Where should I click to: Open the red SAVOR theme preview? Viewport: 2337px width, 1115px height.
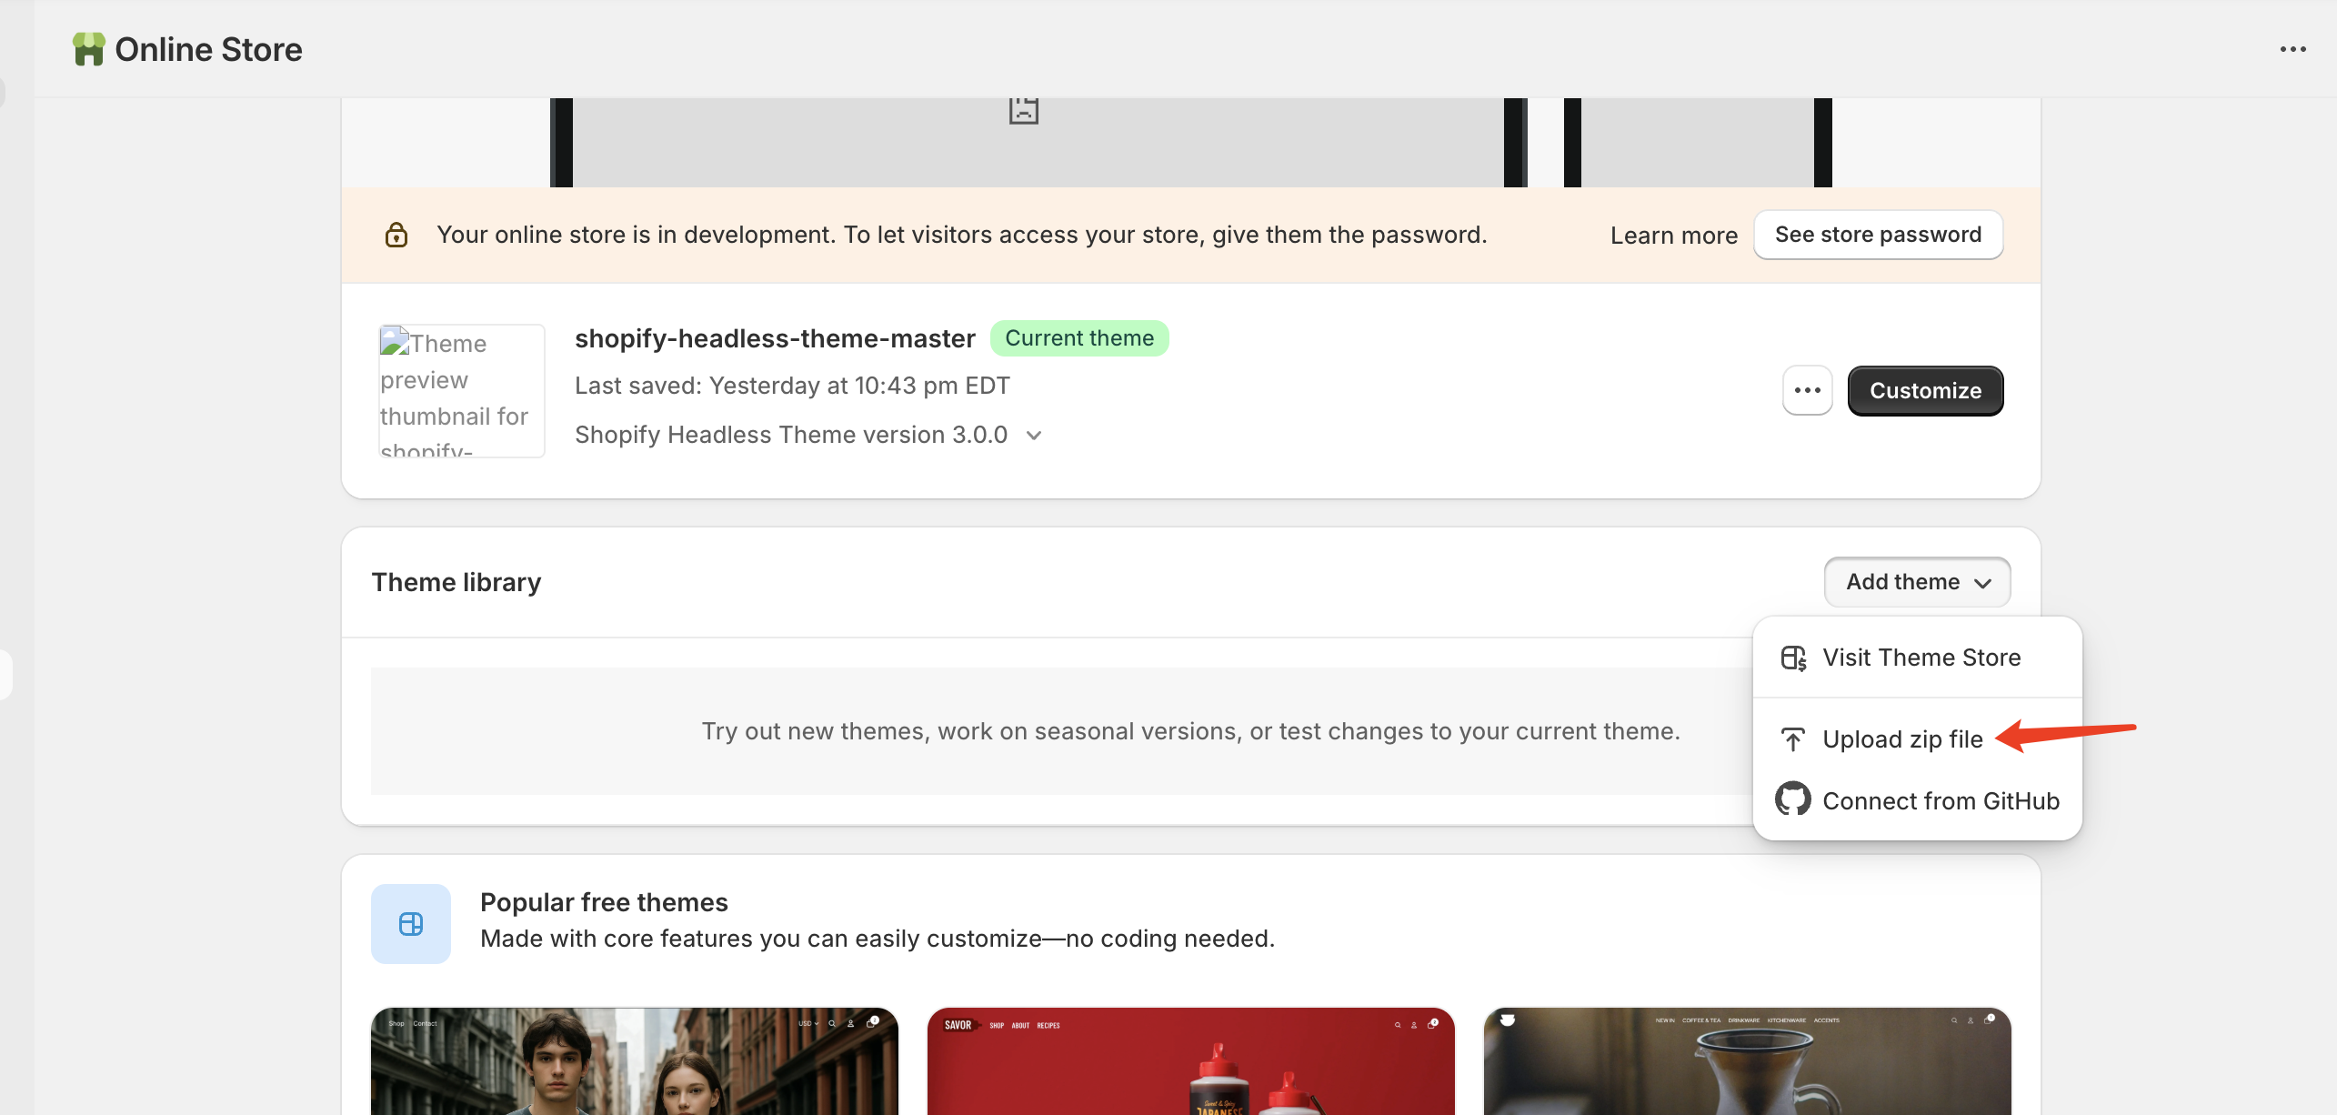tap(1190, 1061)
